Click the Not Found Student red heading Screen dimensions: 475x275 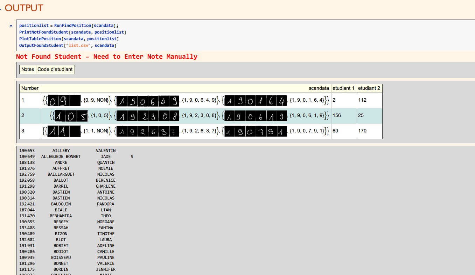pyautogui.click(x=107, y=57)
